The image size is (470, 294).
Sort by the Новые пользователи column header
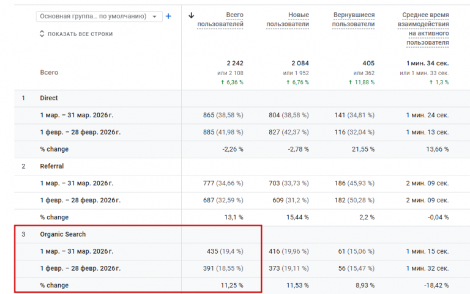pos(288,19)
